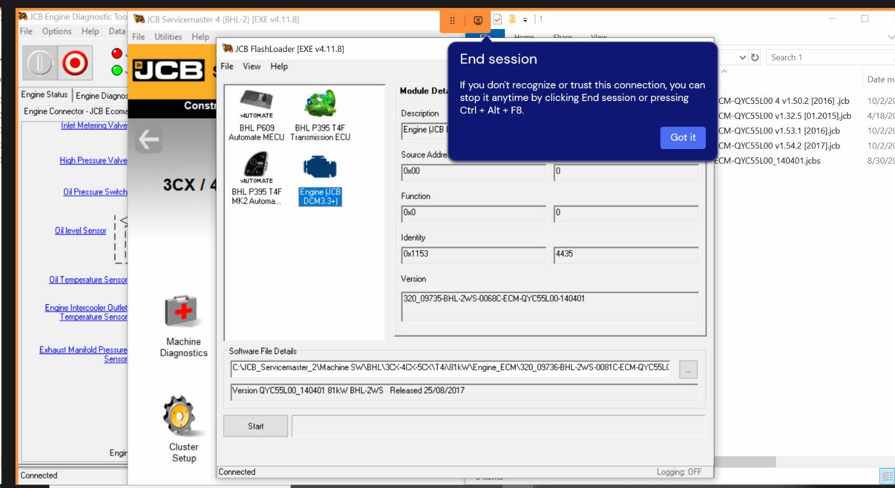Select BHL P395 T4F MK2 Automate module
This screenshot has height=488, width=895.
[x=256, y=179]
